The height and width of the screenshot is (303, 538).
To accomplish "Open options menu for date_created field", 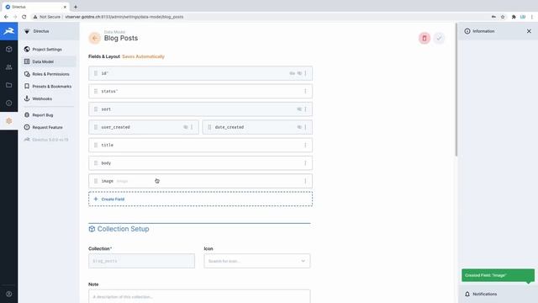I will point(305,127).
